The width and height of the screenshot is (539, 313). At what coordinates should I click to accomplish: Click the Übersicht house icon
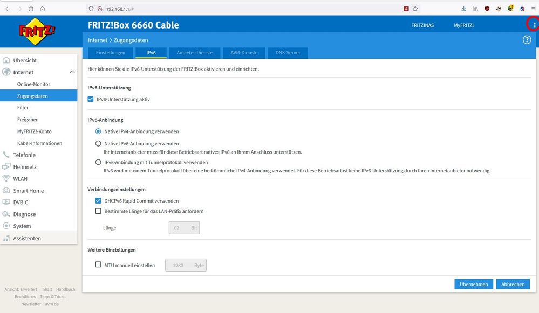6,60
